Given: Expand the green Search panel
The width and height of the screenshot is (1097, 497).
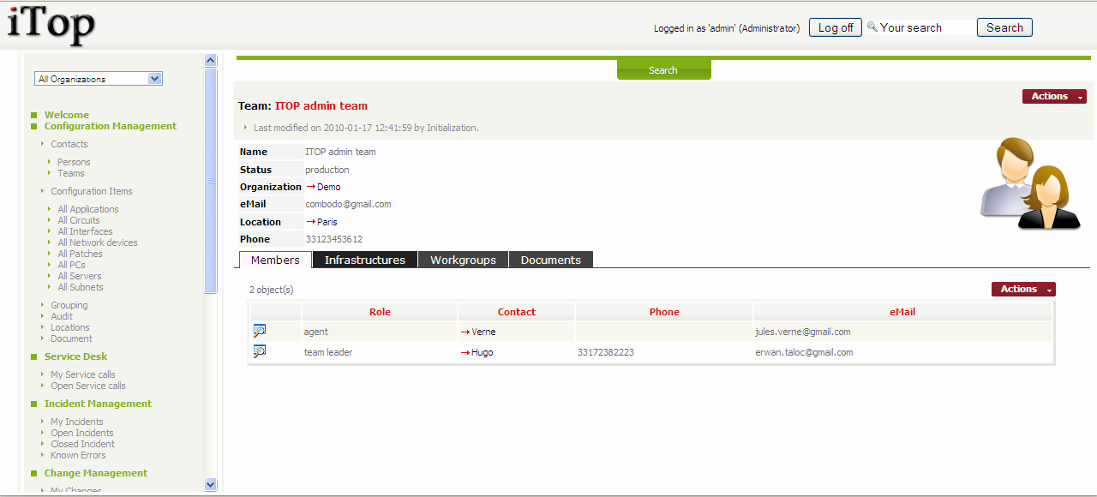Looking at the screenshot, I should [x=663, y=70].
